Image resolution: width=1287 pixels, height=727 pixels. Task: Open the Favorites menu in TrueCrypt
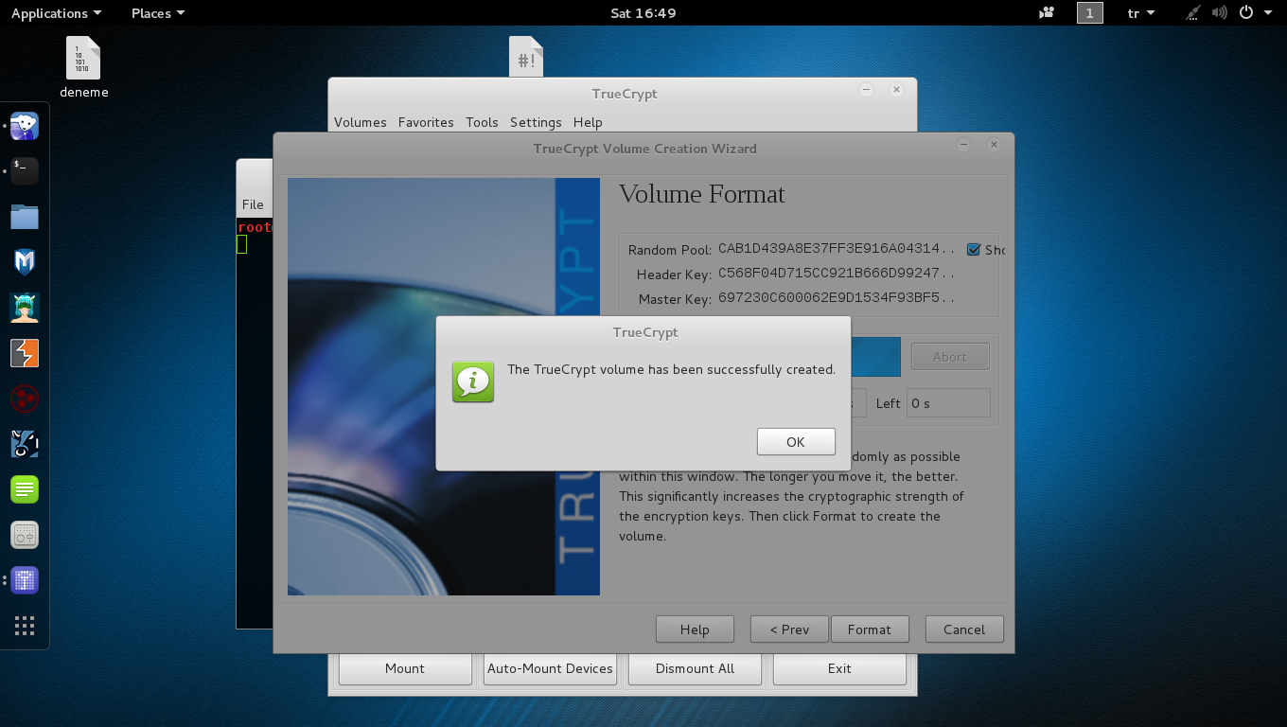pyautogui.click(x=426, y=122)
